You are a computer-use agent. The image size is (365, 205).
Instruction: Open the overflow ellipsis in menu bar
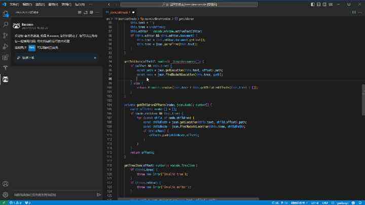pos(91,5)
